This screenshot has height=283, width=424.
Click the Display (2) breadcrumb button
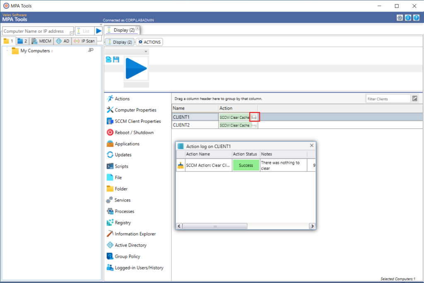tap(120, 42)
